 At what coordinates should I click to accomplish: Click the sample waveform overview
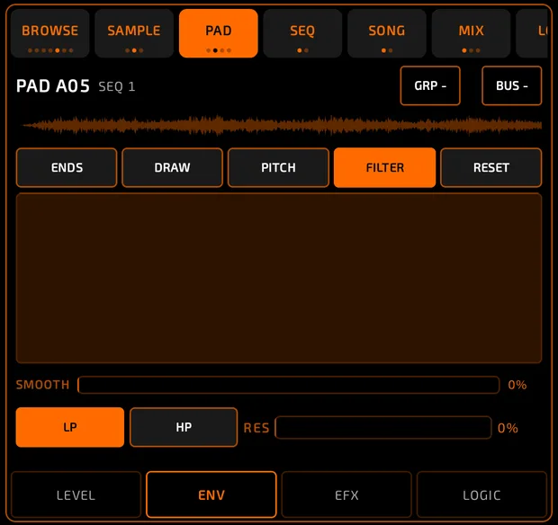[x=281, y=125]
